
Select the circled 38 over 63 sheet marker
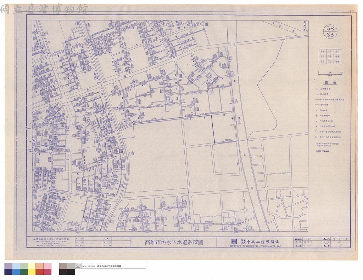point(330,31)
